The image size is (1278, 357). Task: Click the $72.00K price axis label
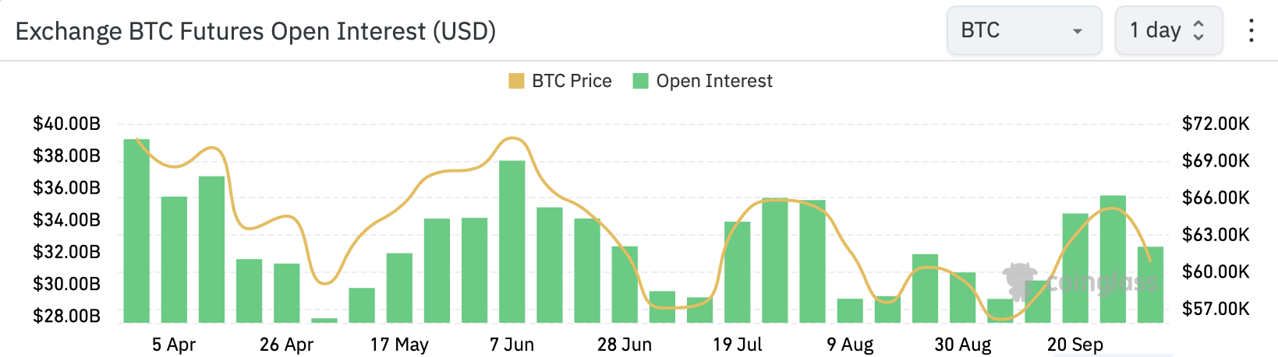click(1216, 124)
